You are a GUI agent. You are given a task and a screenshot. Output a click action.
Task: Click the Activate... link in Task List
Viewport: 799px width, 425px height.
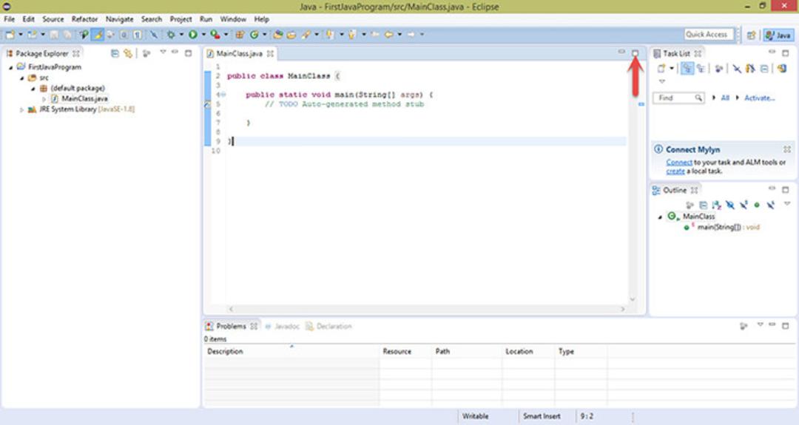click(x=759, y=98)
